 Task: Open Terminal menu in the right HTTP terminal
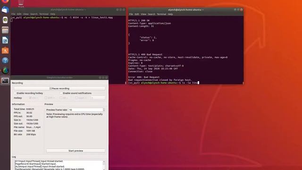161,14
